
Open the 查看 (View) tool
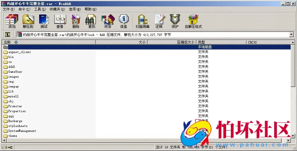tap(60, 21)
